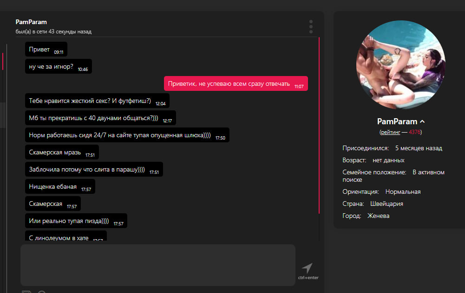Click the ctrl+enter label under send icon
The width and height of the screenshot is (465, 293).
(x=308, y=278)
